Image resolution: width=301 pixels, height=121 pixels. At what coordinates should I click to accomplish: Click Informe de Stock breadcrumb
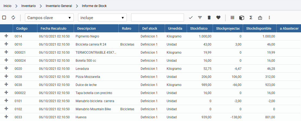click(x=94, y=6)
